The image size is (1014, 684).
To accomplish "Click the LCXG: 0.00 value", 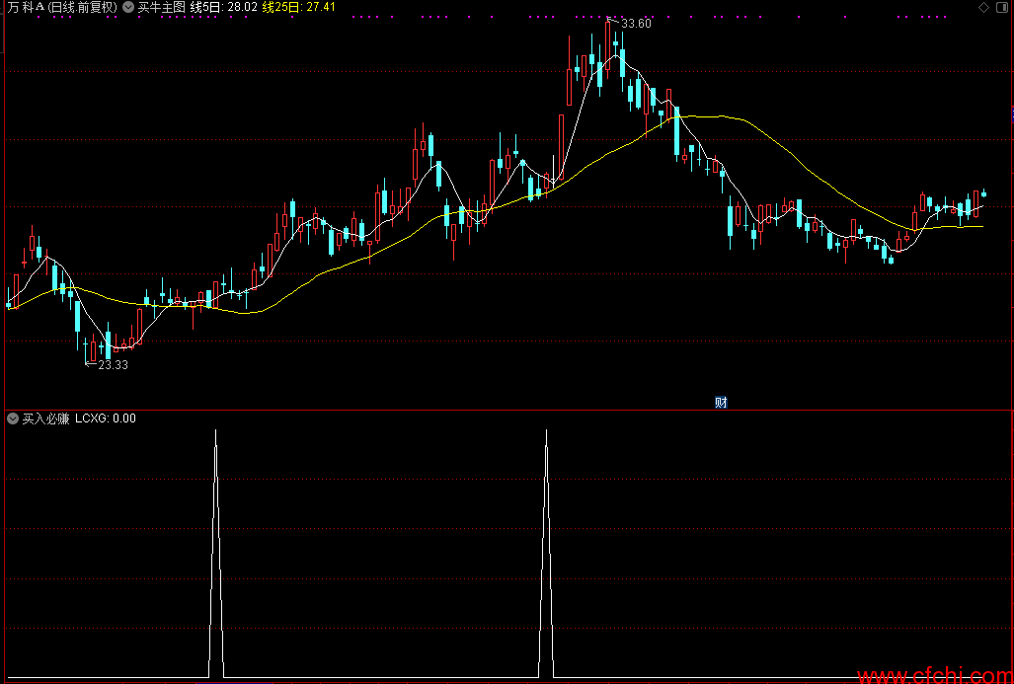I will coord(106,418).
